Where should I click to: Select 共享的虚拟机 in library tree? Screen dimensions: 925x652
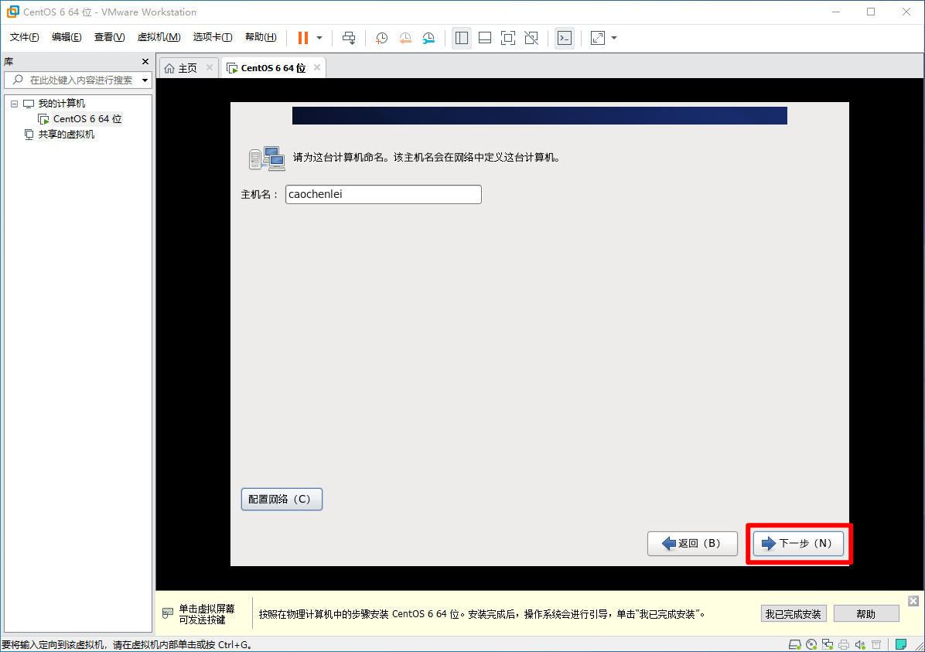(66, 135)
